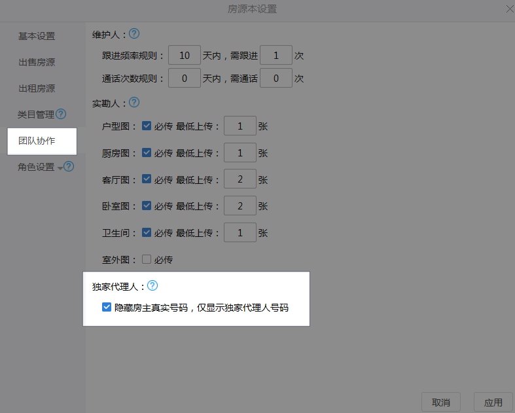This screenshot has height=413, width=515.
Task: Edit 跟进频率规则 days field showing 10
Action: [185, 55]
